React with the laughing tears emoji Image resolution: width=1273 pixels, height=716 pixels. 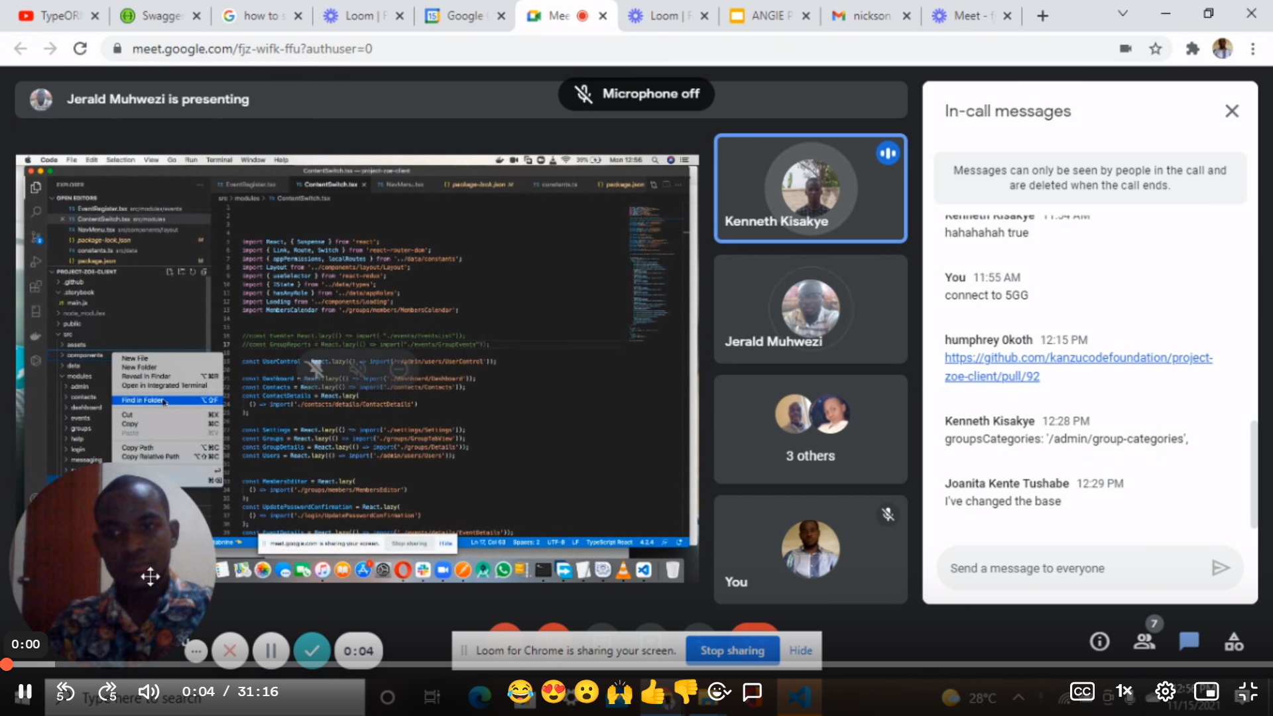[520, 692]
